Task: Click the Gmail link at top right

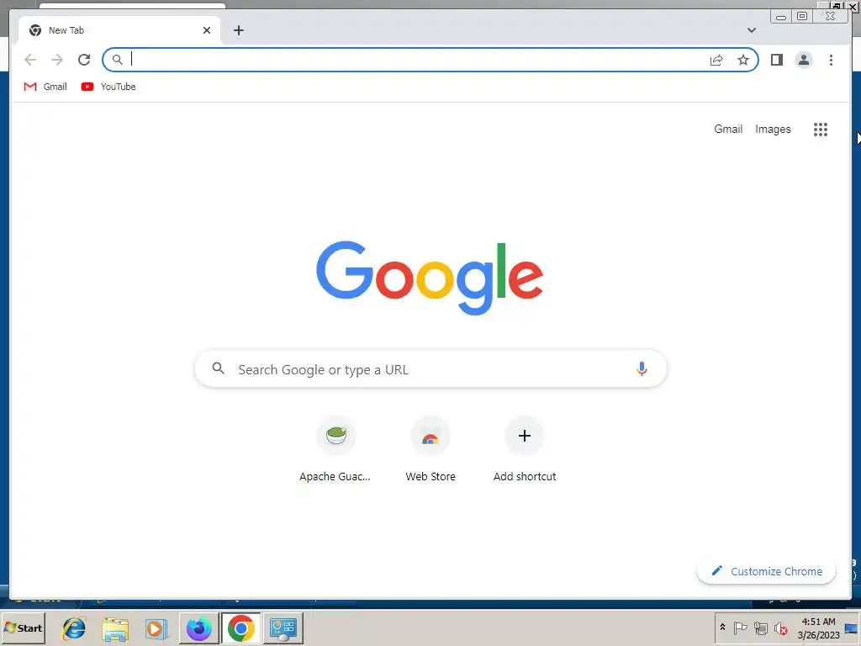Action: point(728,129)
